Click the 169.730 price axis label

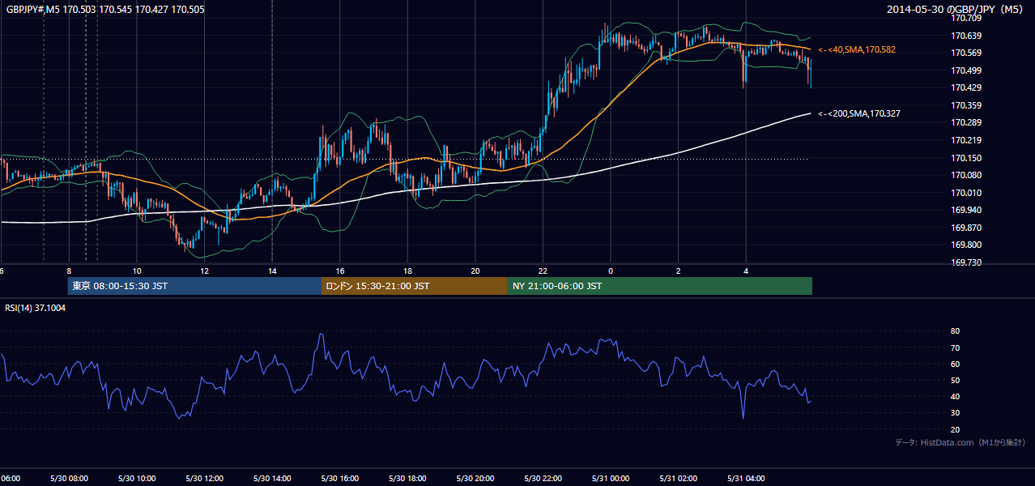click(966, 262)
